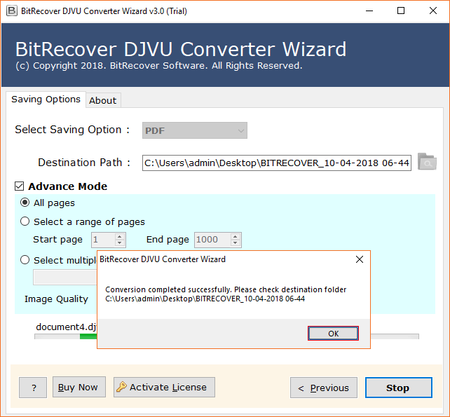The image size is (450, 417).
Task: Close the conversion completed dialog
Action: click(x=360, y=259)
